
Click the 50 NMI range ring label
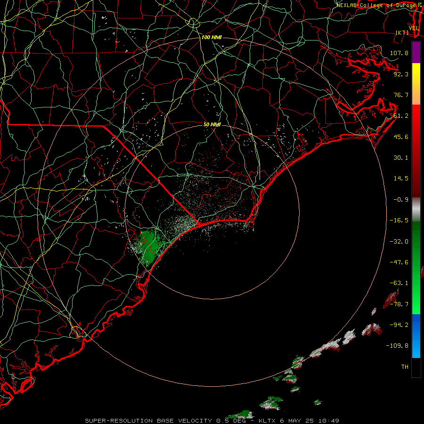click(212, 125)
